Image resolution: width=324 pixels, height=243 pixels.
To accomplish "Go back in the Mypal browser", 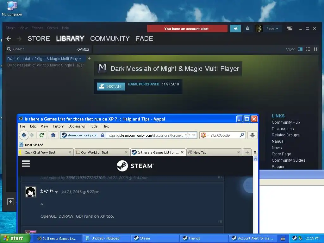I will click(x=24, y=135).
